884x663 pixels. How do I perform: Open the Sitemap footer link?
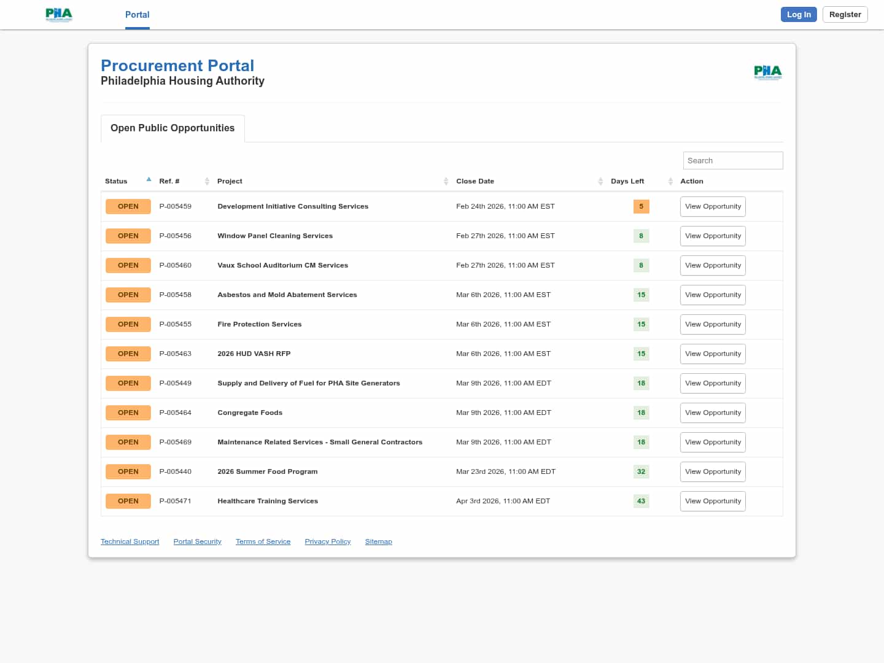(x=378, y=541)
